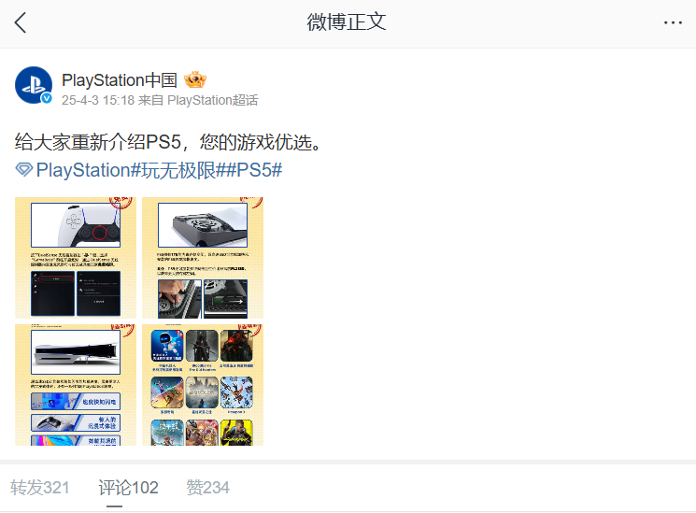Switch to the 赞234 likes tab
The image size is (696, 513).
click(207, 488)
